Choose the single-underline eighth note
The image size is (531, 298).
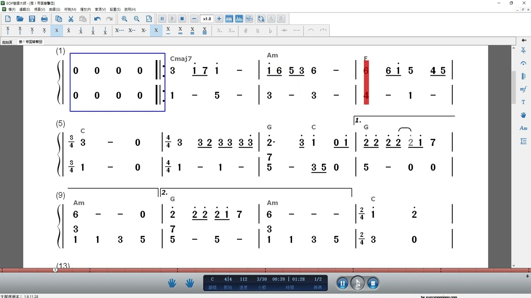coord(168,30)
